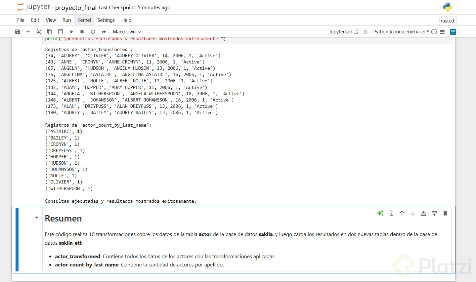The width and height of the screenshot is (476, 282).
Task: Click the output row for ANNE CRONYN
Action: (125, 62)
